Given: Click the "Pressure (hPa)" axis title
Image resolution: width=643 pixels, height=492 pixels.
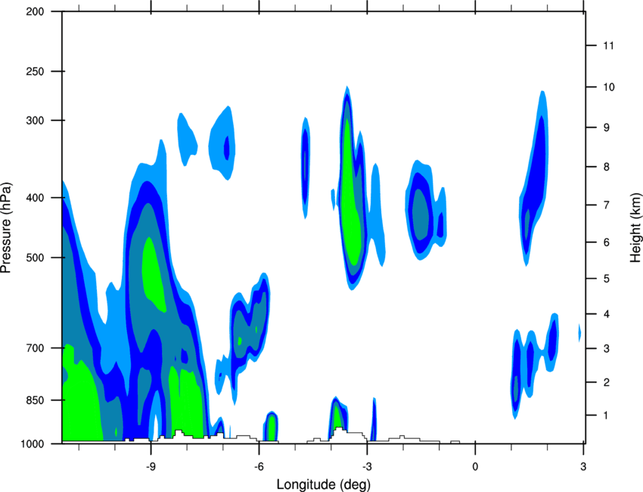Looking at the screenshot, I should tap(6, 227).
